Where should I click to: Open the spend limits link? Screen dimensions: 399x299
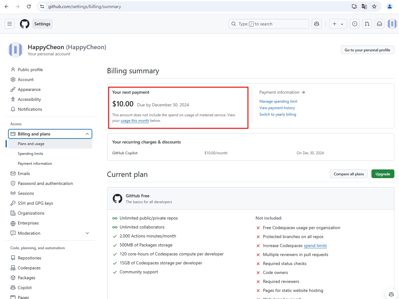click(315, 246)
